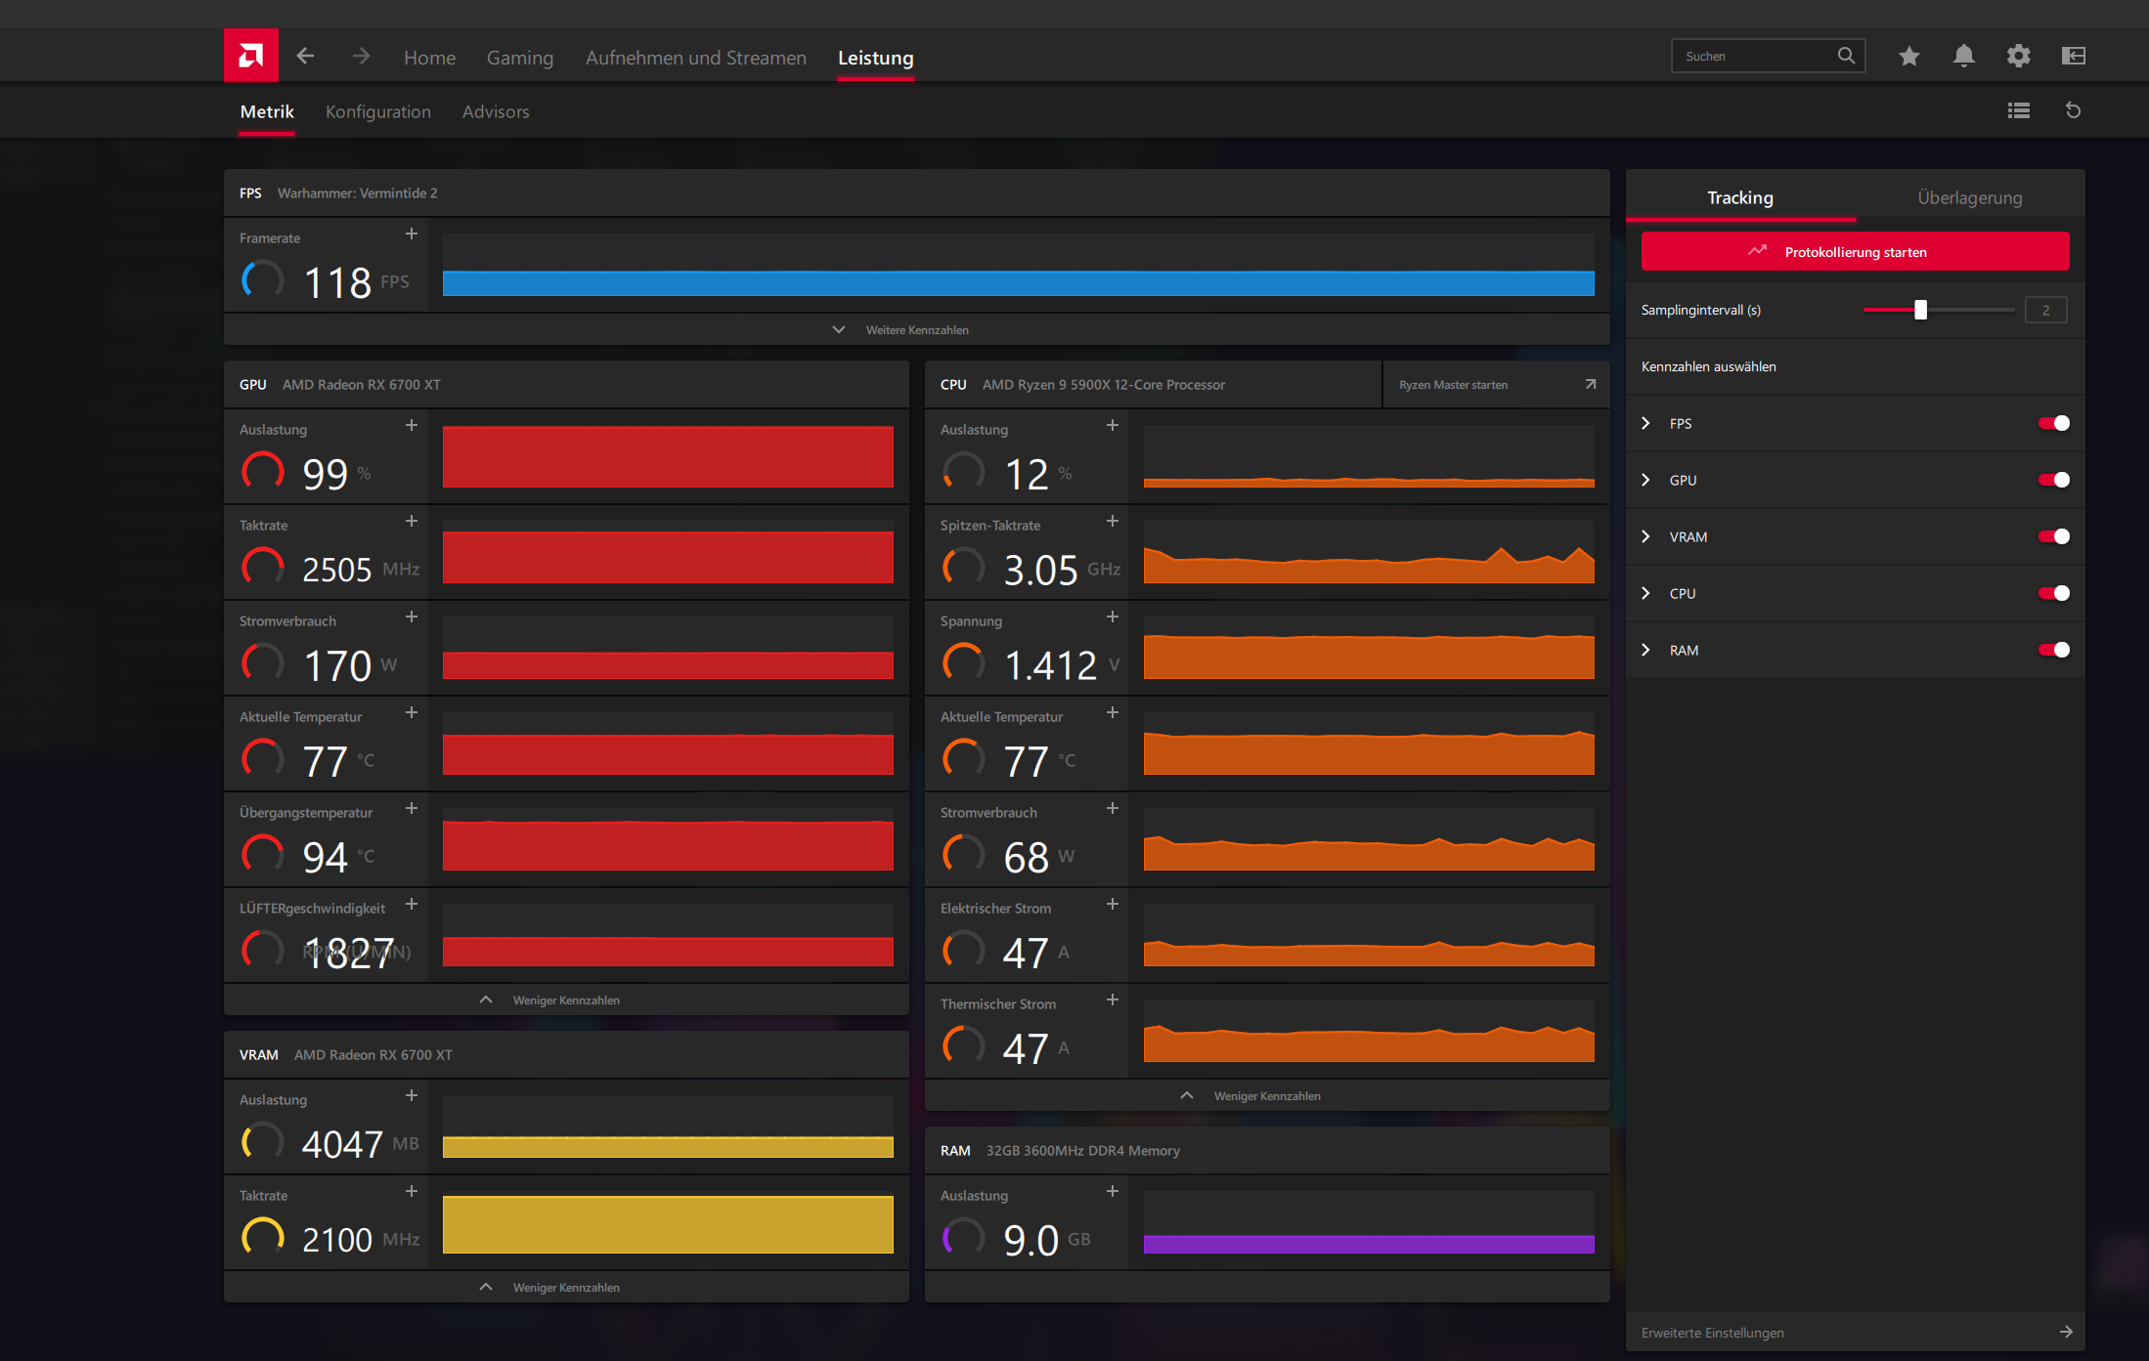This screenshot has height=1361, width=2149.
Task: Go back with the left arrow
Action: pos(305,57)
